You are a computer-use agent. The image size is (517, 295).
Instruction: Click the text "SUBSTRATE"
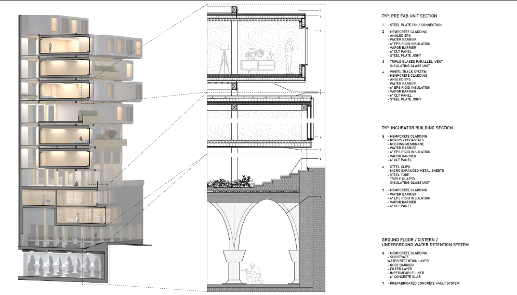[399, 257]
